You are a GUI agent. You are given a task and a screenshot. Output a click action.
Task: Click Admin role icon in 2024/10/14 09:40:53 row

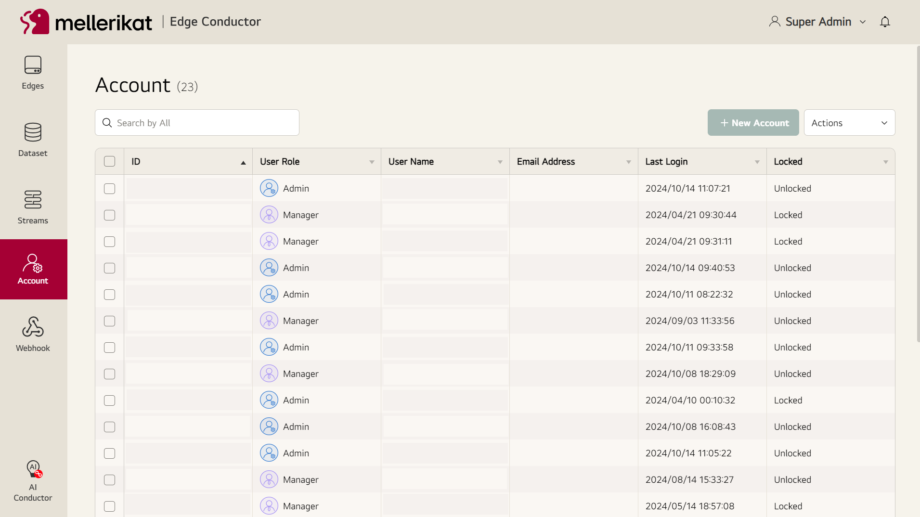tap(269, 268)
